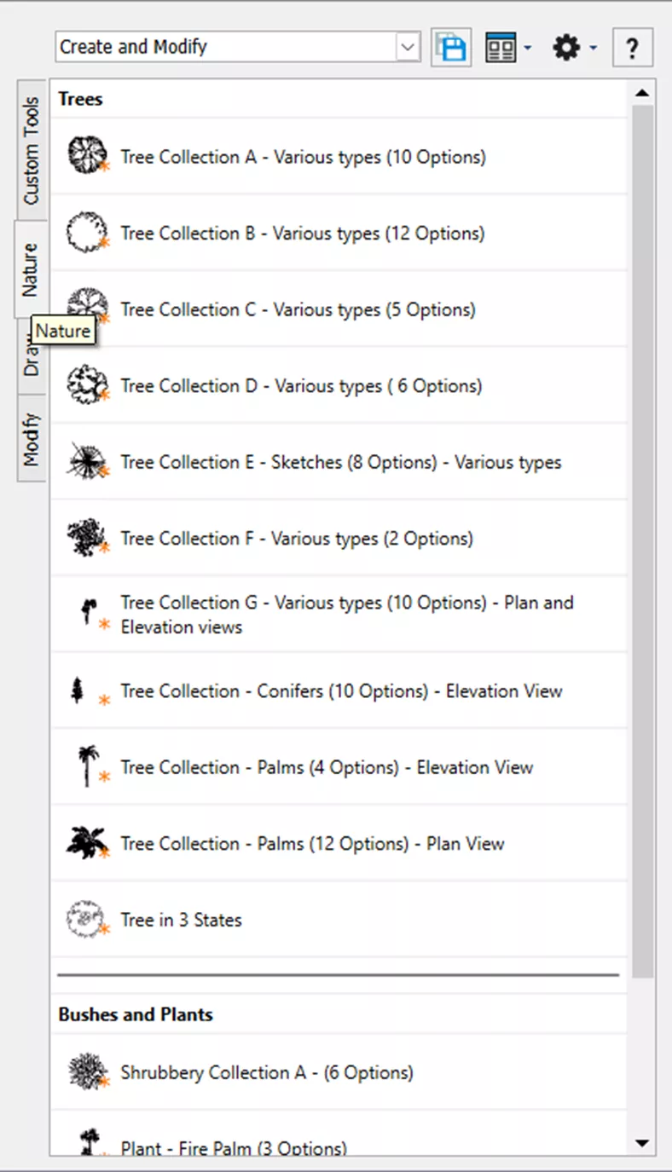Screen dimensions: 672x1172
Task: Select the Tree in 3 States tool
Action: (x=181, y=920)
